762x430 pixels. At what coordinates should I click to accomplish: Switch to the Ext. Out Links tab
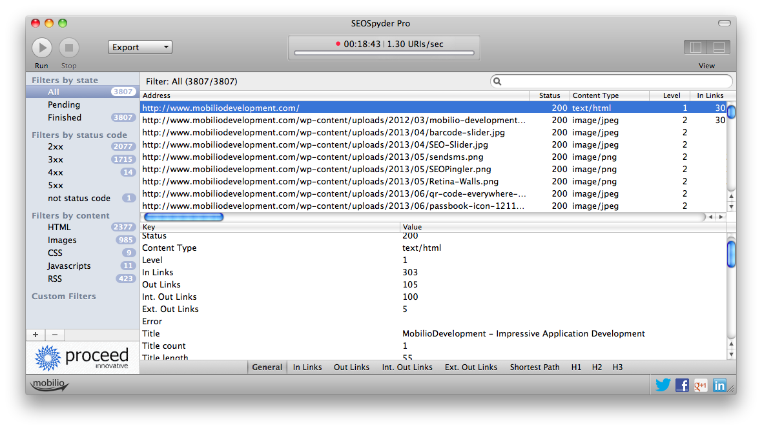[x=471, y=367]
